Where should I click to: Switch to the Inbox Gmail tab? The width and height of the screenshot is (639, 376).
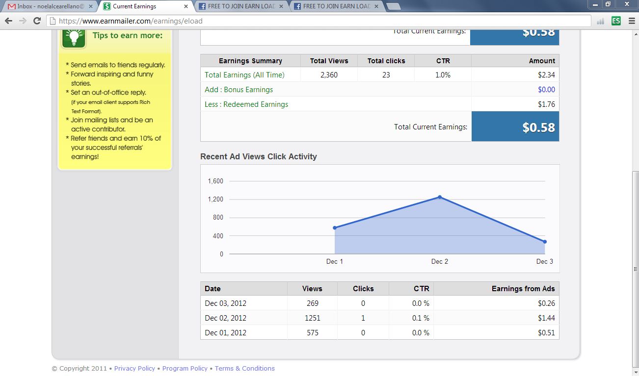click(51, 6)
